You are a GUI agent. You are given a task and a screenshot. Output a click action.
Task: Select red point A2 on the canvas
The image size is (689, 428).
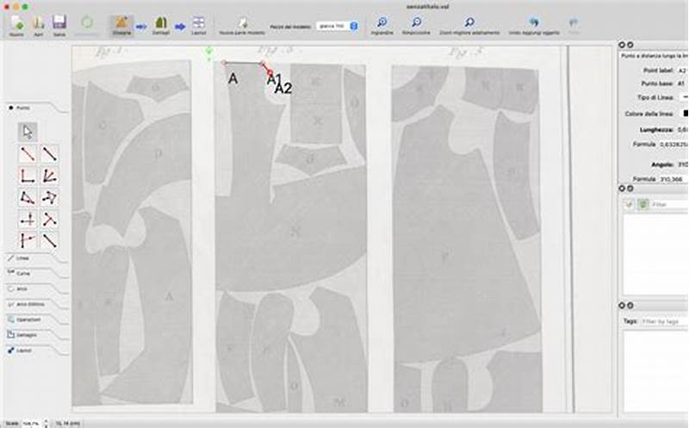point(270,72)
